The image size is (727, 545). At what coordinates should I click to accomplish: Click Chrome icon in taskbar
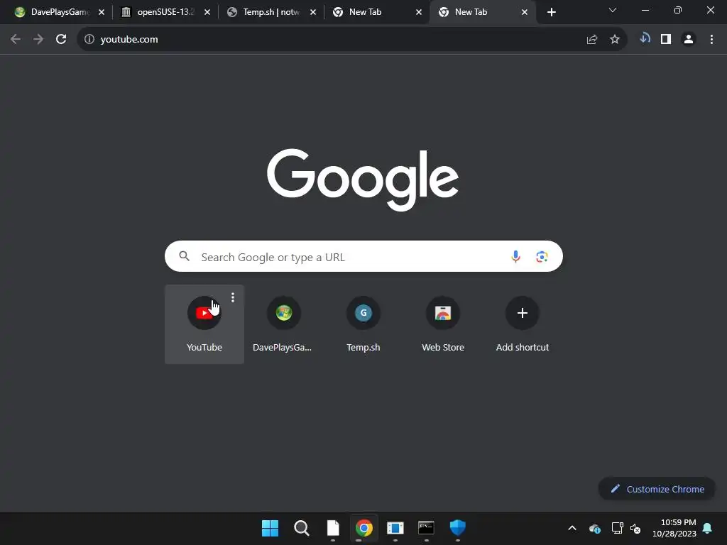(x=364, y=528)
